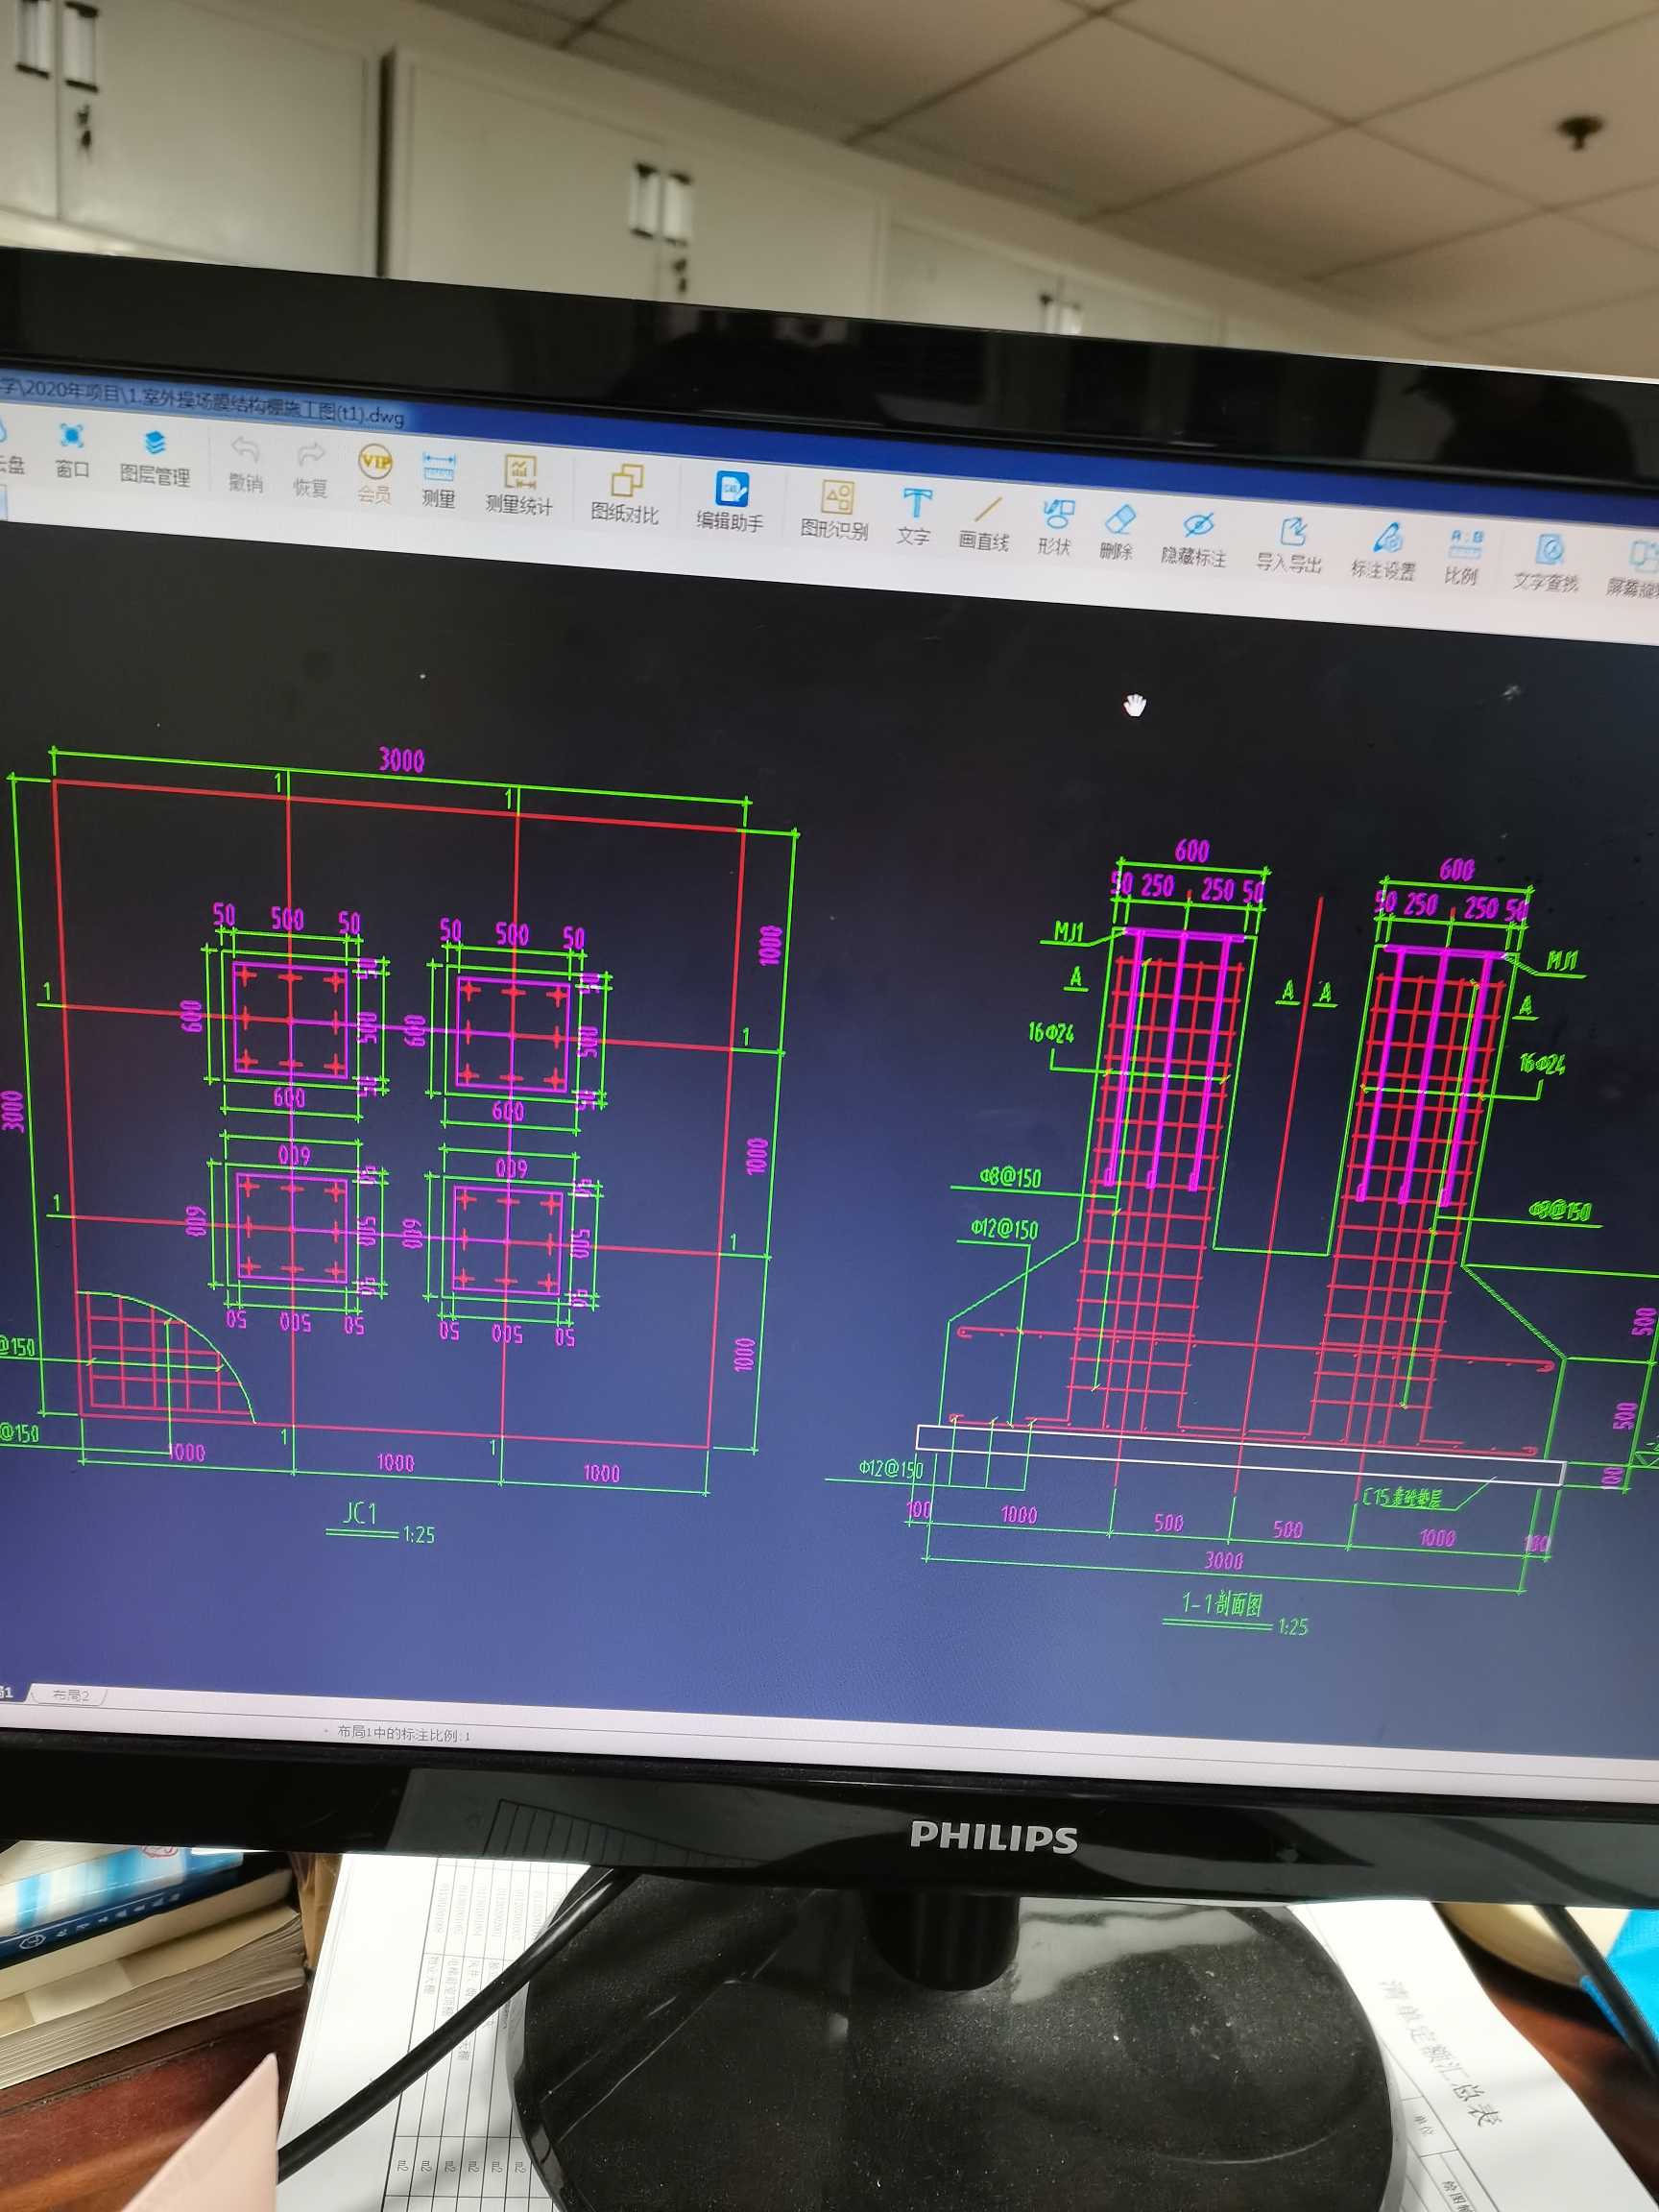The height and width of the screenshot is (2212, 1659).
Task: Open 图形识别 shape recognition tool
Action: (x=834, y=510)
